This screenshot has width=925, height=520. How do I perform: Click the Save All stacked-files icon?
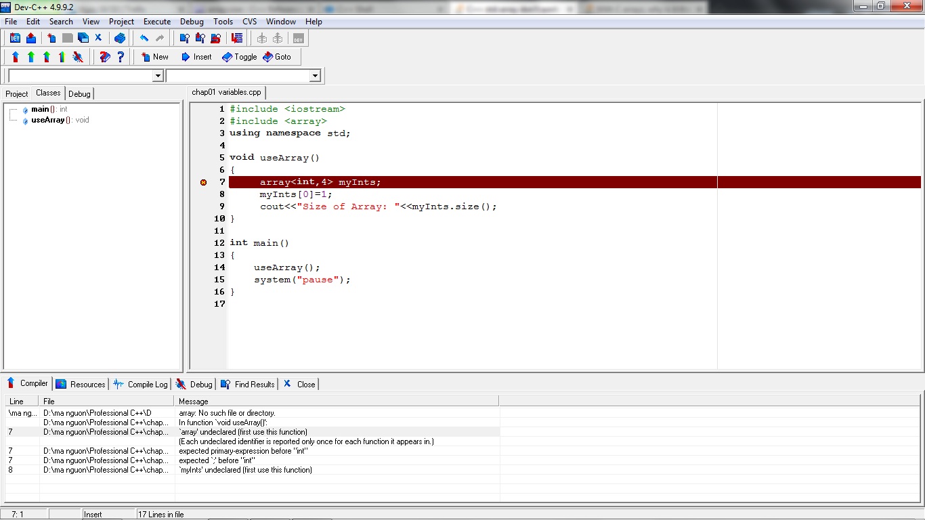(x=83, y=38)
